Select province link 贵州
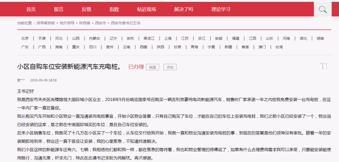The height and width of the screenshot is (162, 339). tap(110, 47)
